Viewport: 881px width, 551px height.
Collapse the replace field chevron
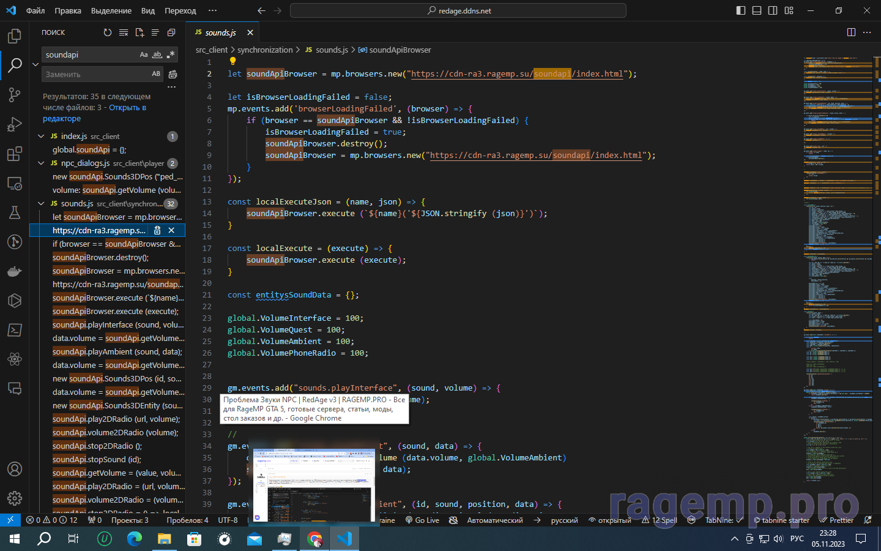point(35,64)
